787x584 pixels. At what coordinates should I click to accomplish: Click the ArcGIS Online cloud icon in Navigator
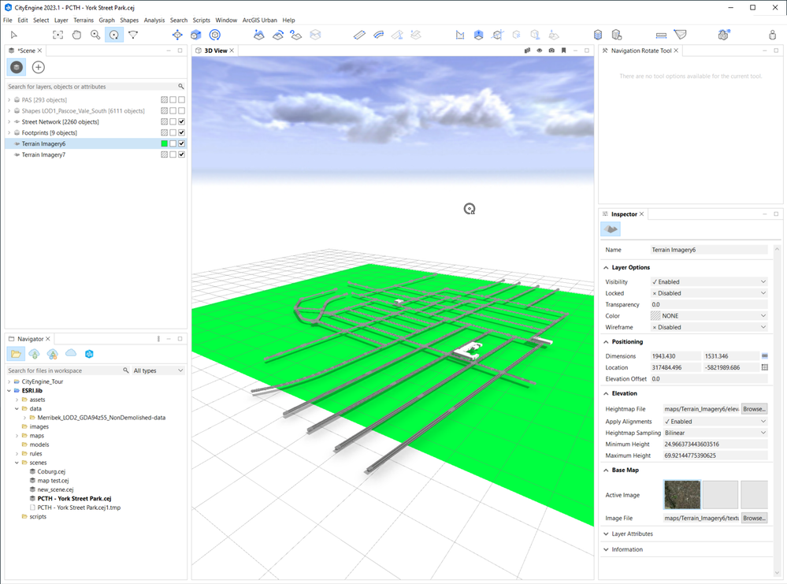pos(71,354)
